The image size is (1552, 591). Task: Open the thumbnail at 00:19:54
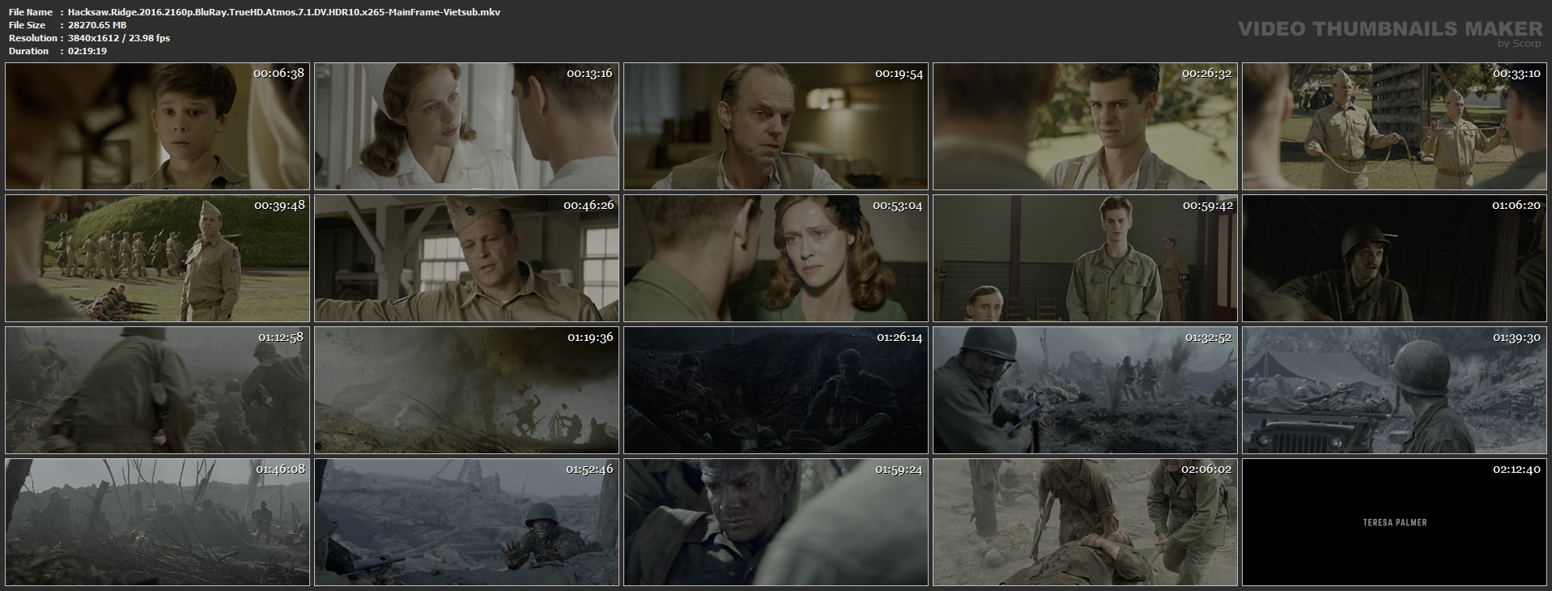[x=776, y=126]
